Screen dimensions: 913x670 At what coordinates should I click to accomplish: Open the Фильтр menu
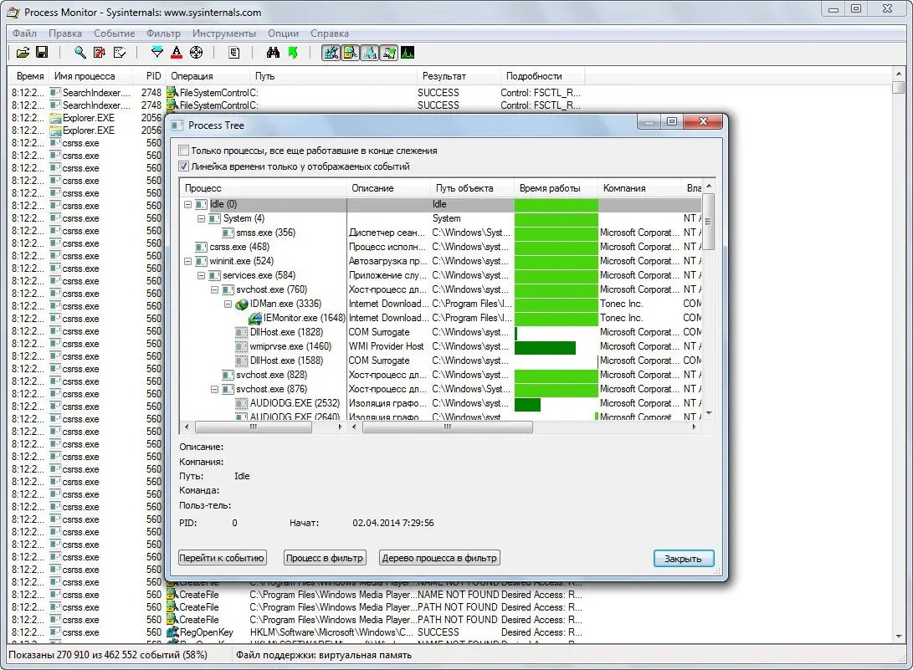coord(164,33)
